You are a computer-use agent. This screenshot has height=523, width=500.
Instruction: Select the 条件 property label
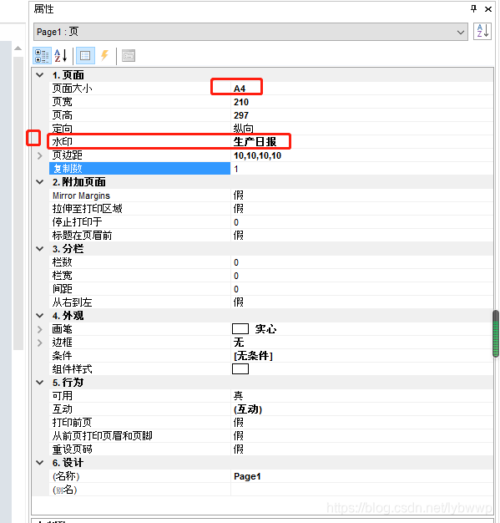tap(62, 356)
